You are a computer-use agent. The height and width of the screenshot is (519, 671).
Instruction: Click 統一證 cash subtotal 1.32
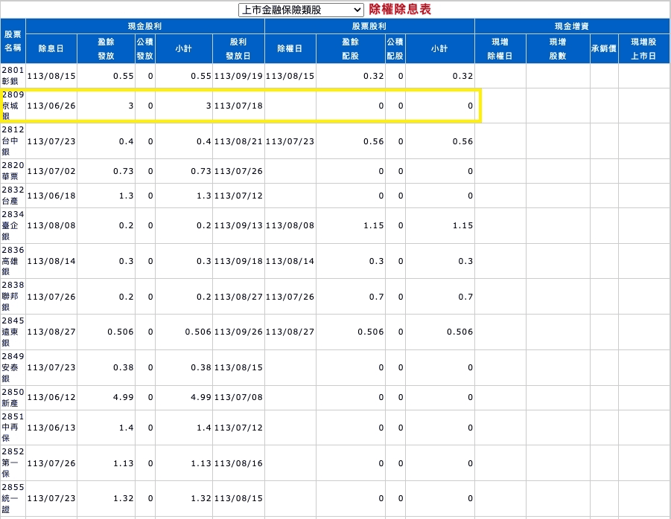click(200, 498)
